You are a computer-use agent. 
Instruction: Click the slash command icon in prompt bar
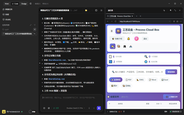pyautogui.click(x=44, y=108)
